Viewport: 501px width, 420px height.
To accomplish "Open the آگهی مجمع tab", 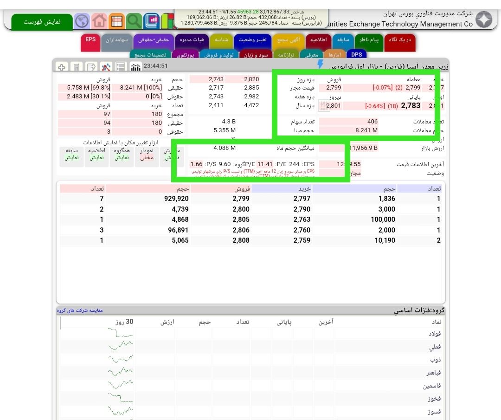I will coord(289,42).
